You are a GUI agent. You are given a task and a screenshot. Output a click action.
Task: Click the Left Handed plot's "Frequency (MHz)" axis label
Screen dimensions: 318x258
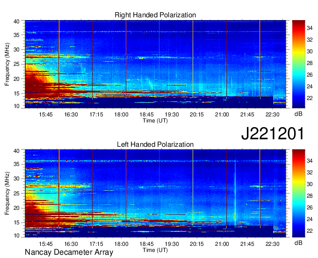pyautogui.click(x=7, y=193)
